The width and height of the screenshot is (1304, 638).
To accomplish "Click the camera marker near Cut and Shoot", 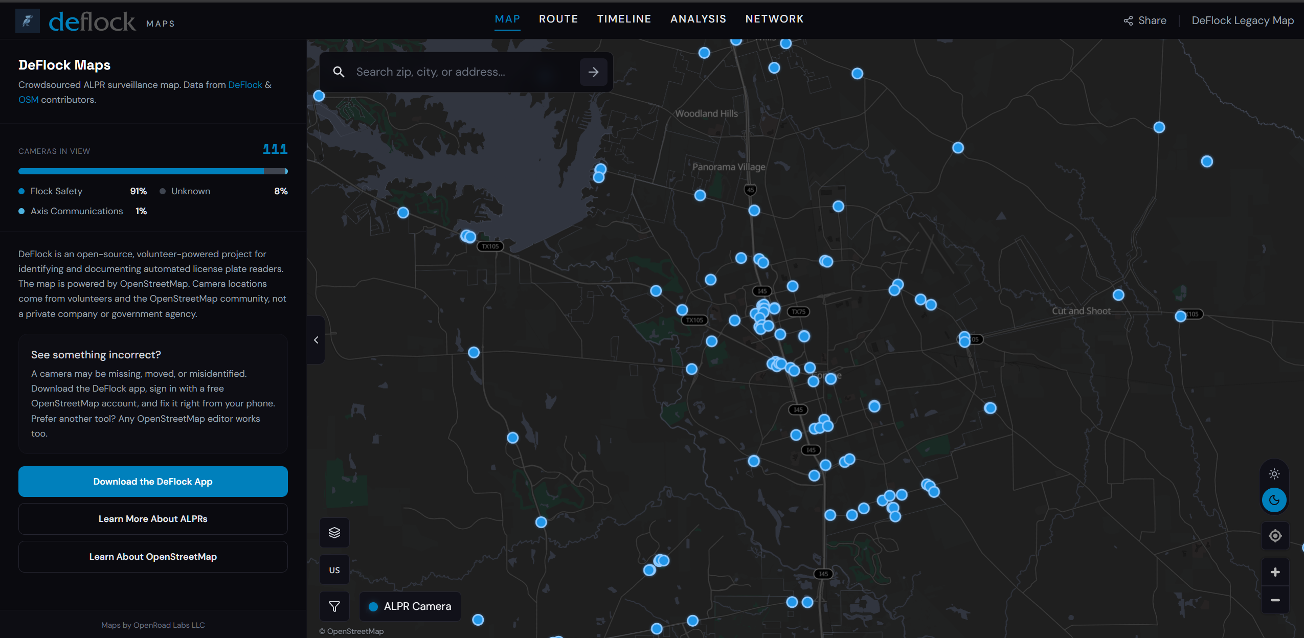I will pos(1118,295).
